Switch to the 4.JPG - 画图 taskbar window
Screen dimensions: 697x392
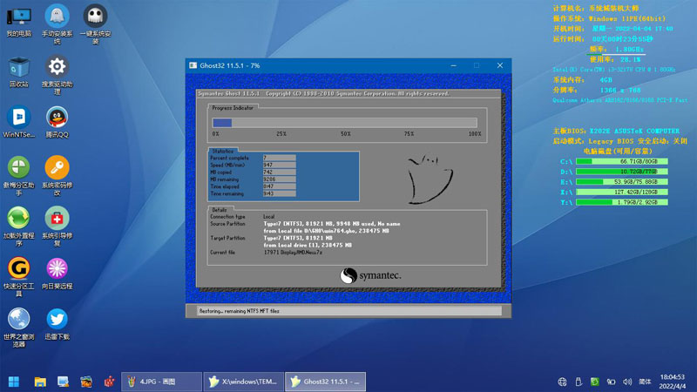pos(161,382)
